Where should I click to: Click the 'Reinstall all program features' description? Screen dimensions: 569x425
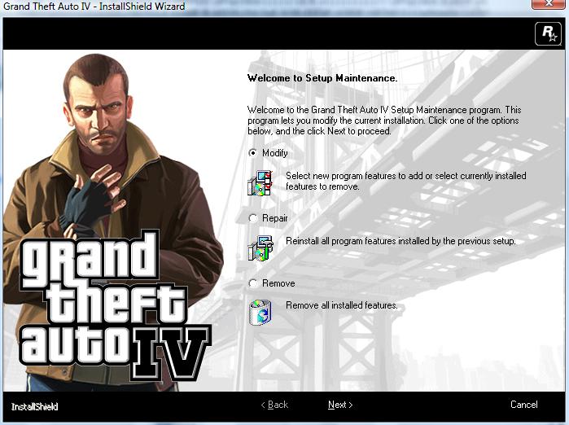(400, 241)
